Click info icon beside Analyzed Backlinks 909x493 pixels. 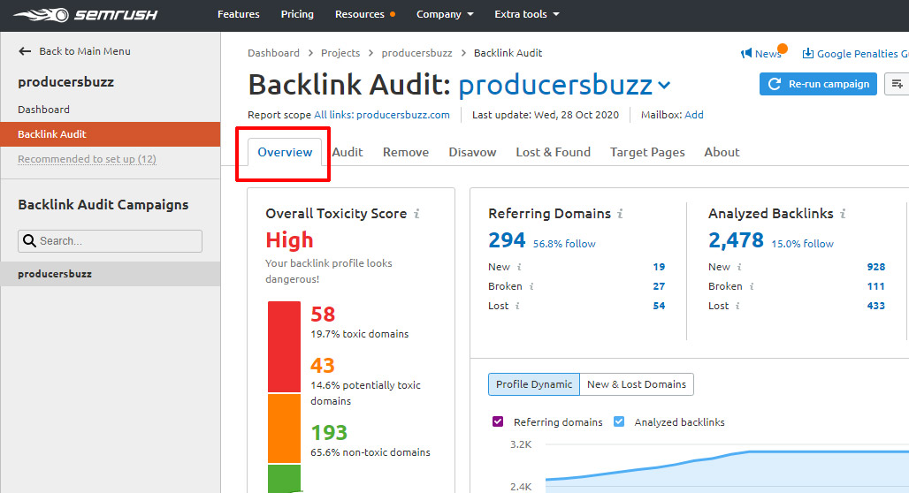tap(843, 214)
